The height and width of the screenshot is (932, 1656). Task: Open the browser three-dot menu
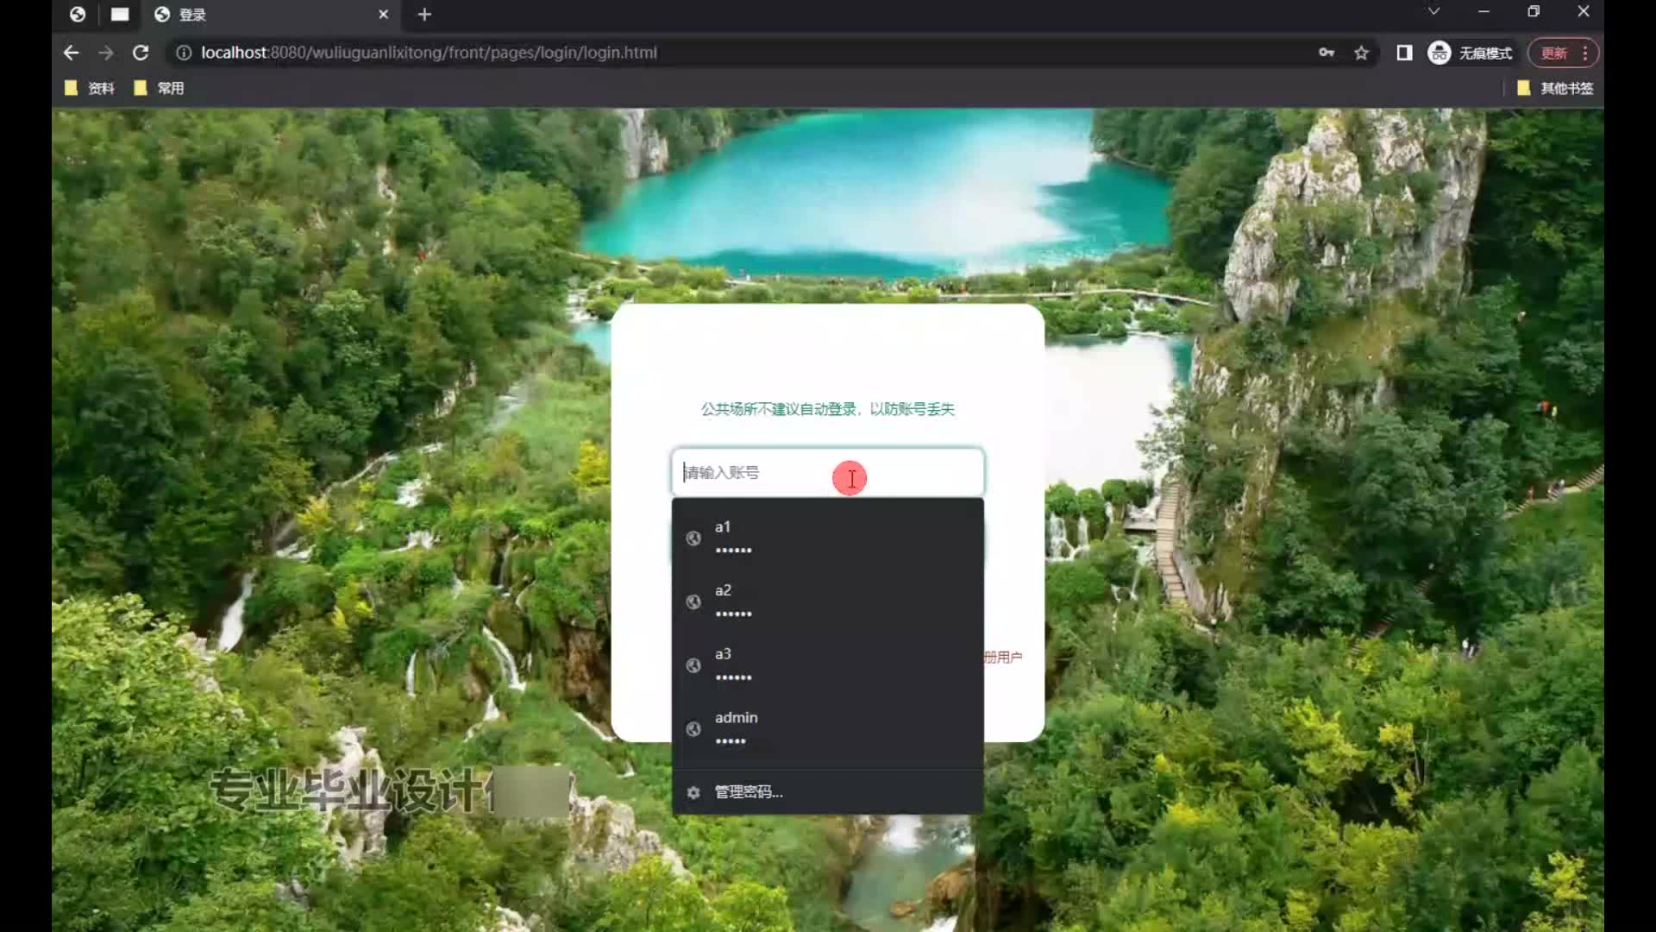click(x=1585, y=53)
